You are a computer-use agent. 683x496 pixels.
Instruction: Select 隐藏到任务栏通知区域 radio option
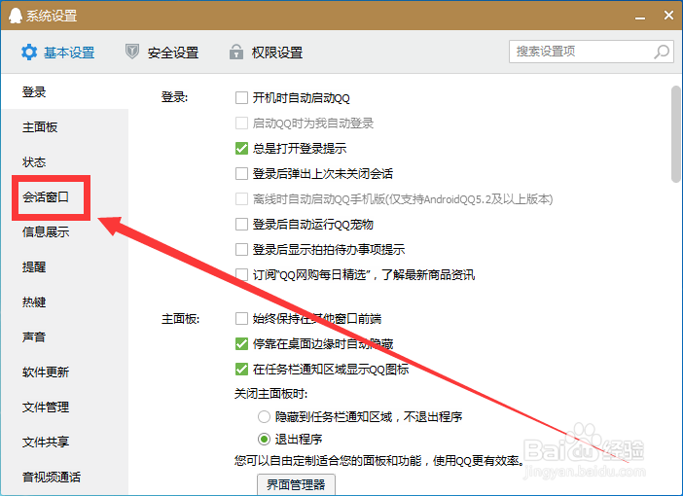pyautogui.click(x=264, y=417)
